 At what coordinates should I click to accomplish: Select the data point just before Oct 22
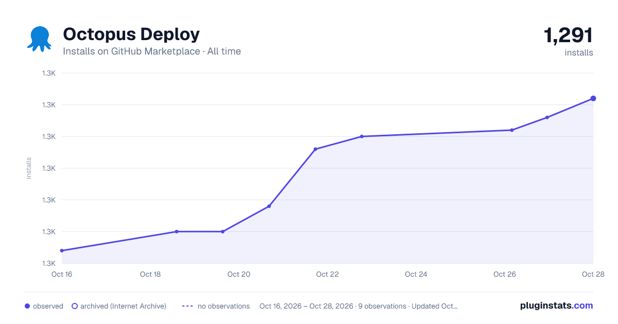[x=315, y=149]
